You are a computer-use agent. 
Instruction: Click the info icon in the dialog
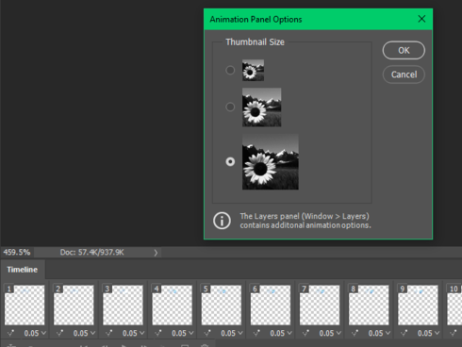point(222,221)
